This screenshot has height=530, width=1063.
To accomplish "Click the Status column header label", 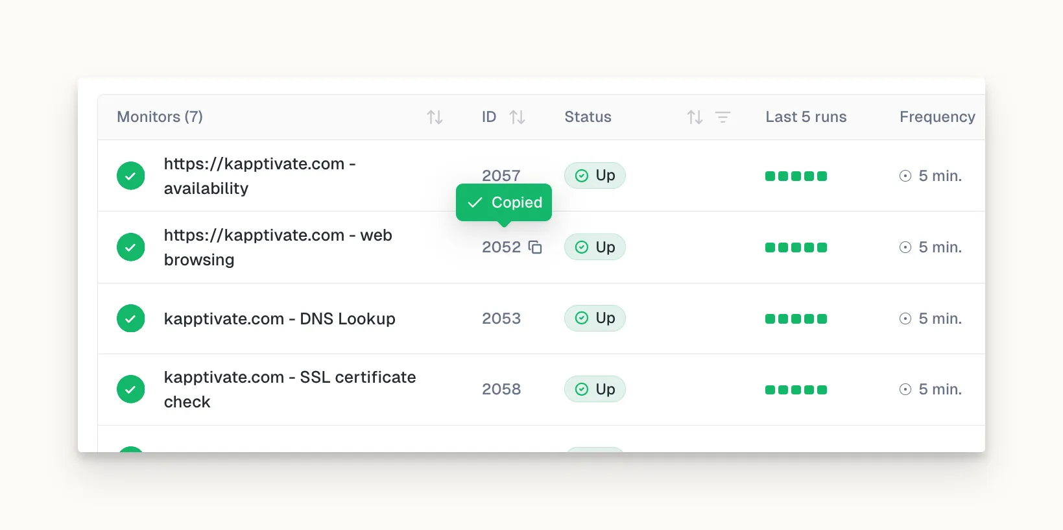I will (x=588, y=117).
